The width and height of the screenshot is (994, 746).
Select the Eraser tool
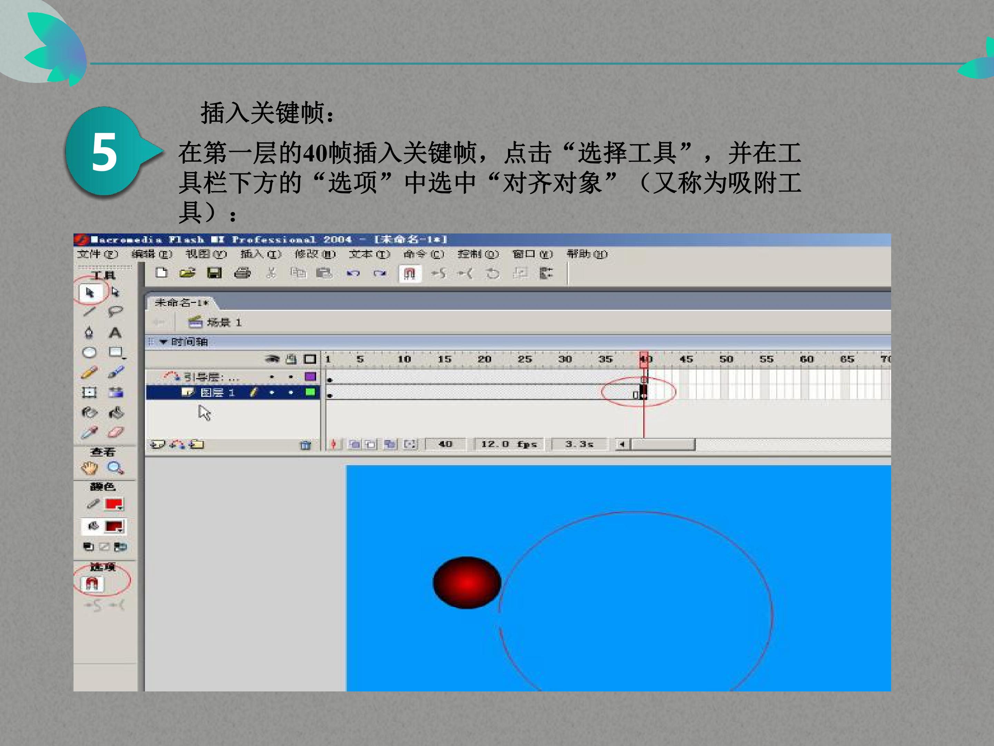(x=116, y=432)
